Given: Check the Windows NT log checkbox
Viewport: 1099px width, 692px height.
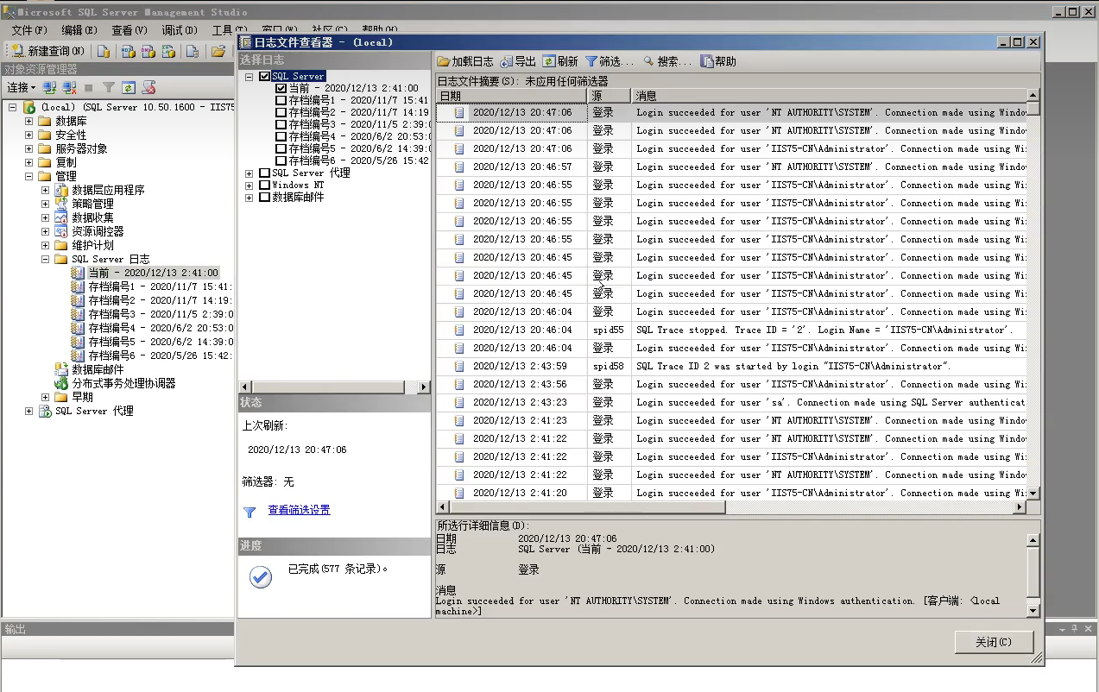Looking at the screenshot, I should (x=264, y=185).
